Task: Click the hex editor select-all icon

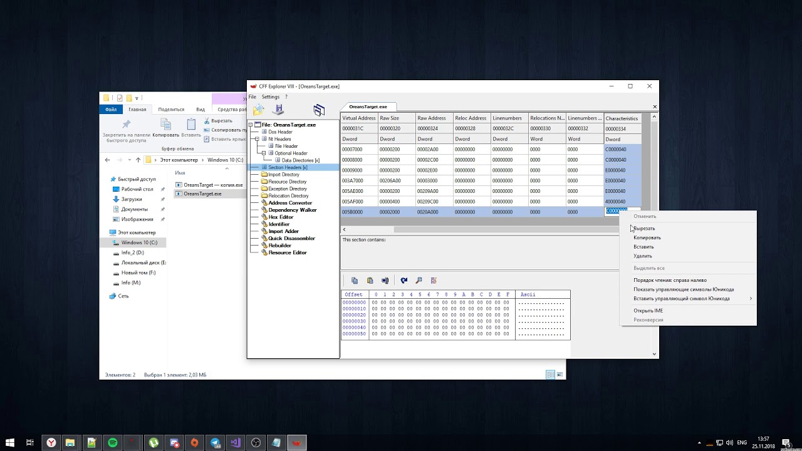Action: (385, 281)
